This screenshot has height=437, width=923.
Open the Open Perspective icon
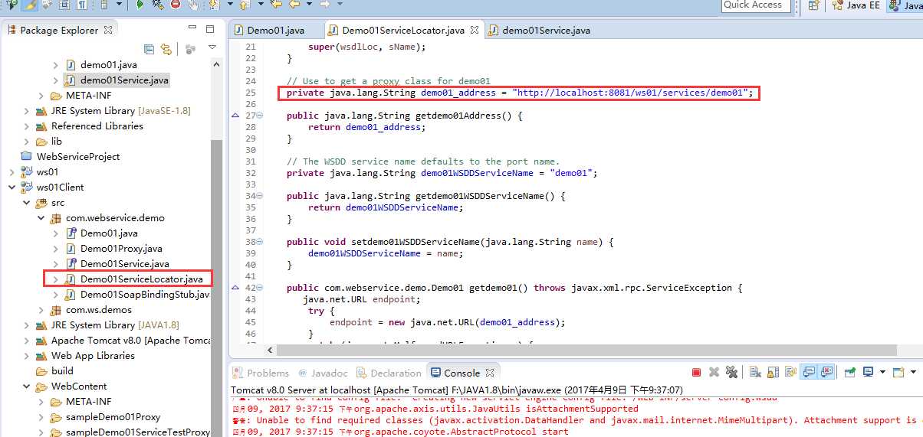click(x=813, y=5)
